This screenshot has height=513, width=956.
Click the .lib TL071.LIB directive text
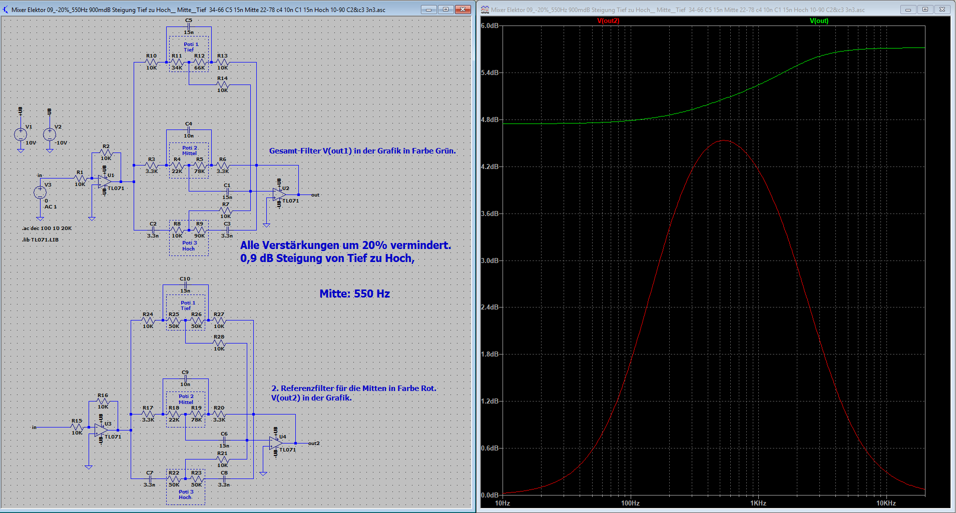[x=41, y=240]
